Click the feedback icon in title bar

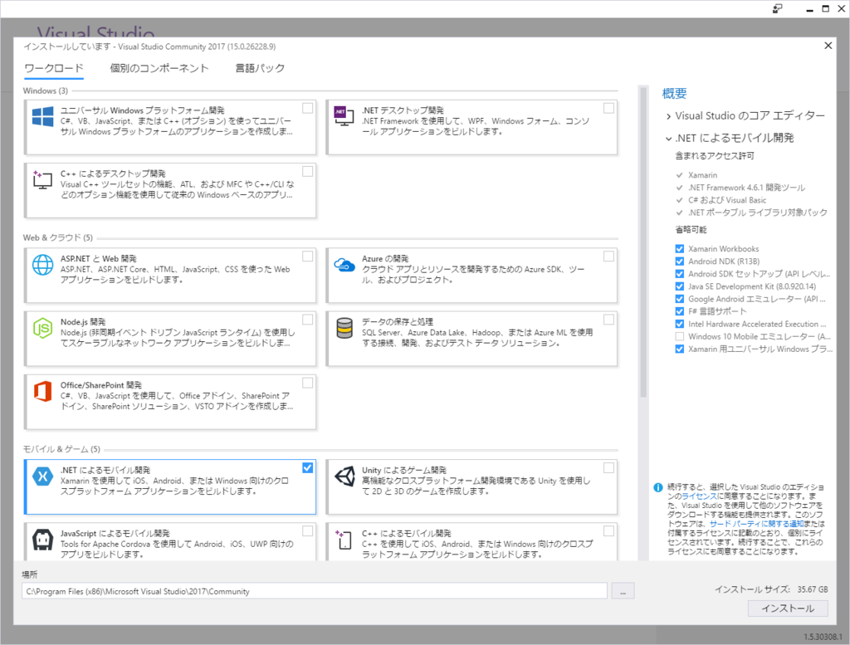click(x=777, y=8)
